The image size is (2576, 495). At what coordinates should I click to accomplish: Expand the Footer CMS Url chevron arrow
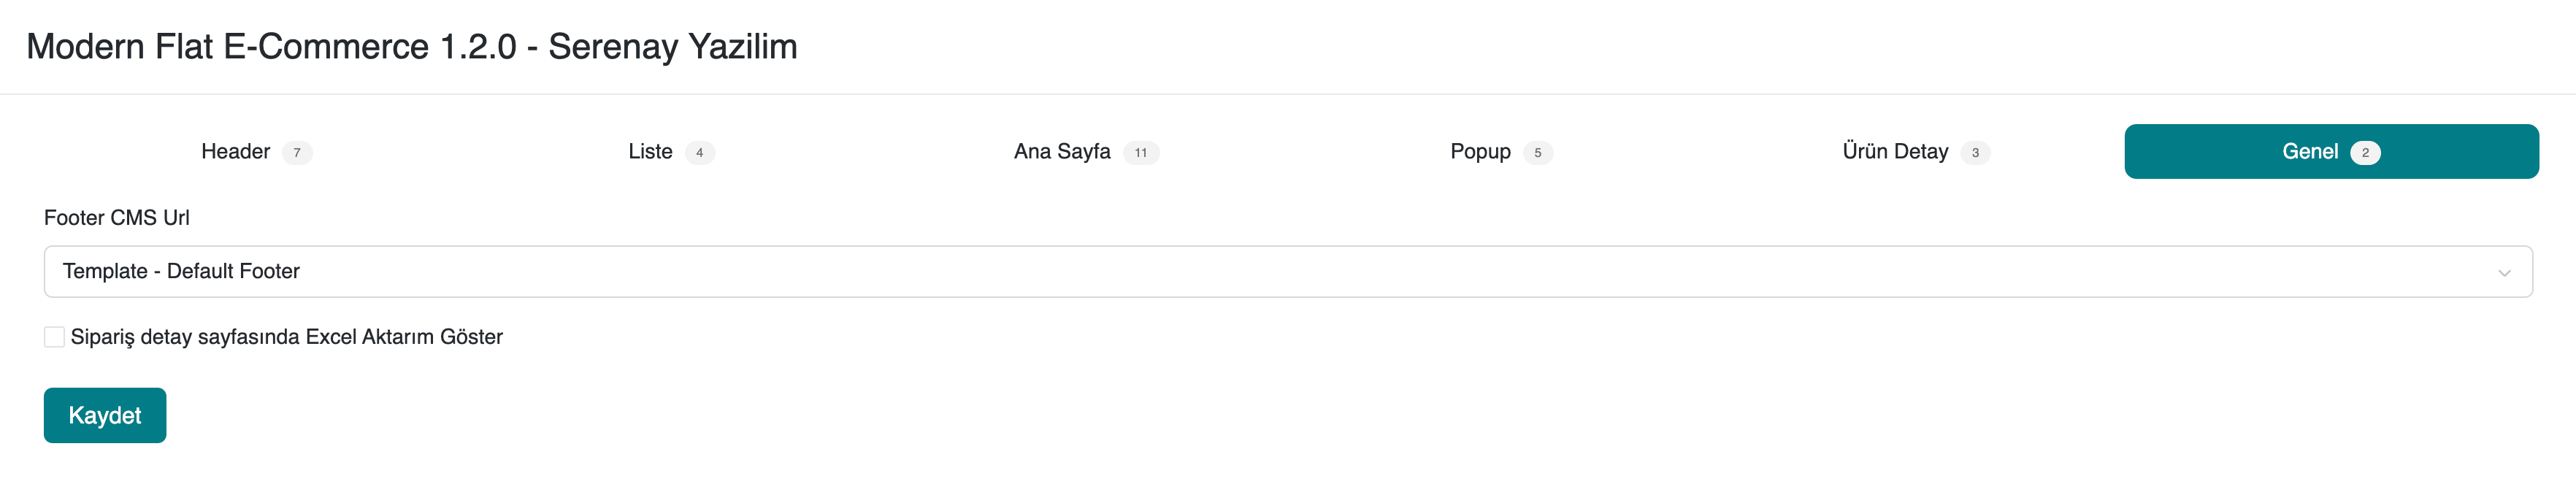click(x=2504, y=273)
